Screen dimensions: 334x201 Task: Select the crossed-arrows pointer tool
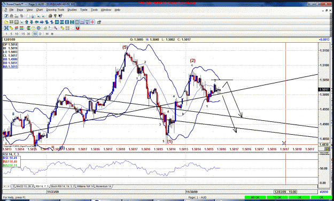tap(6, 28)
